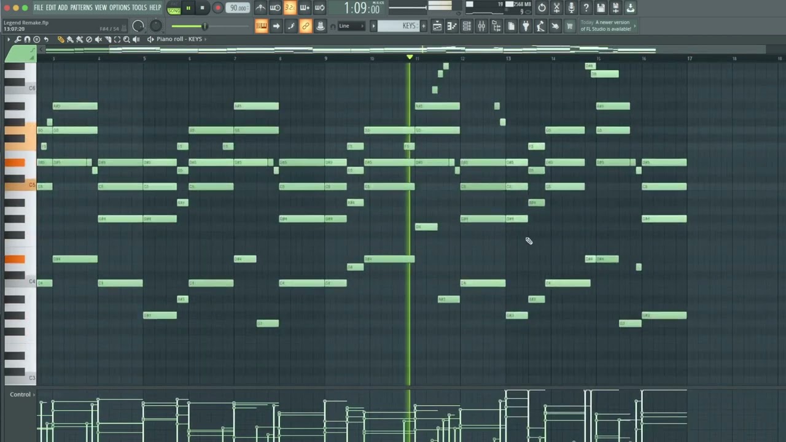Select the delete (no-entry) tool
This screenshot has width=786, height=442.
[89, 39]
